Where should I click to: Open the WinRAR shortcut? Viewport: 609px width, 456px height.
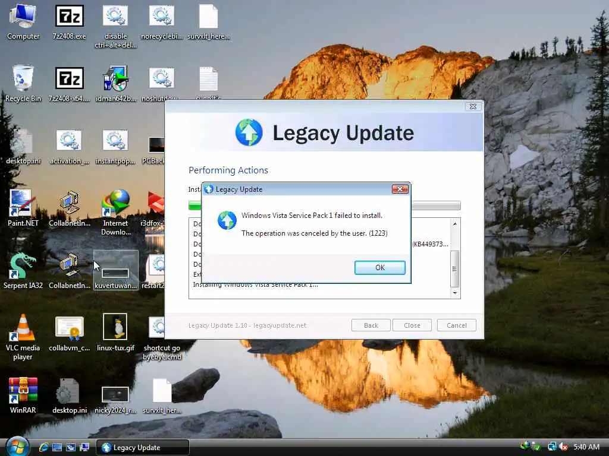(23, 395)
